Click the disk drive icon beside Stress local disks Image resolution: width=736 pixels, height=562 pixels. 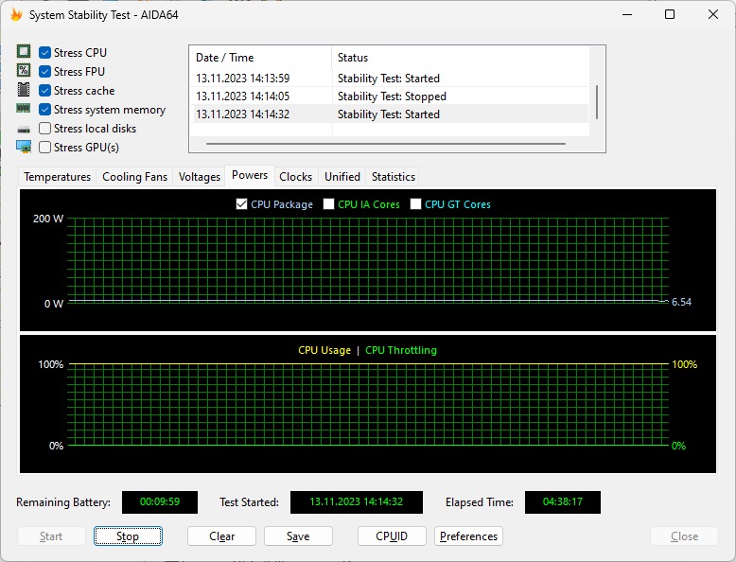tap(24, 129)
